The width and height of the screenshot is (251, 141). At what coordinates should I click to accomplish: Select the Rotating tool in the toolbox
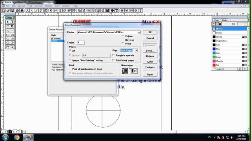point(8,26)
